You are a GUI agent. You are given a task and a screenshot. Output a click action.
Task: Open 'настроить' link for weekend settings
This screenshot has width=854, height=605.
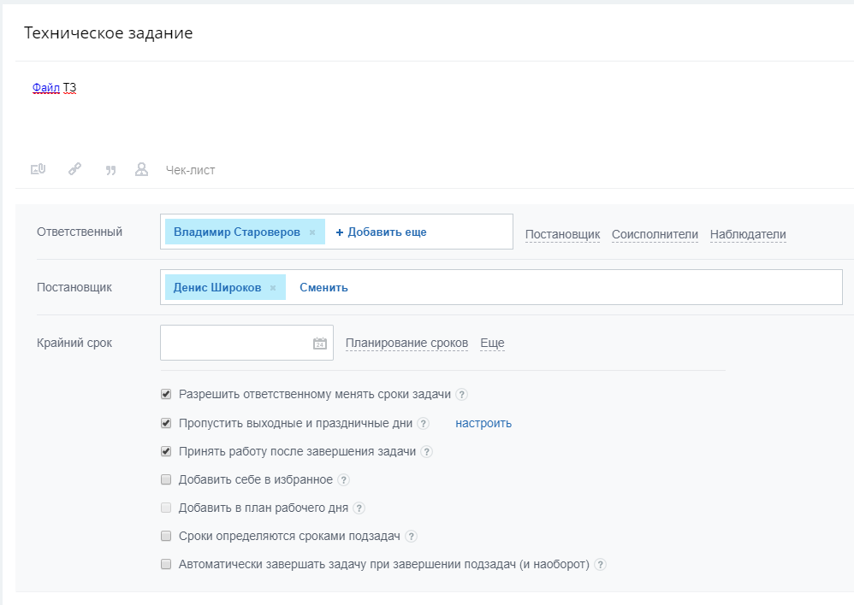click(x=483, y=423)
